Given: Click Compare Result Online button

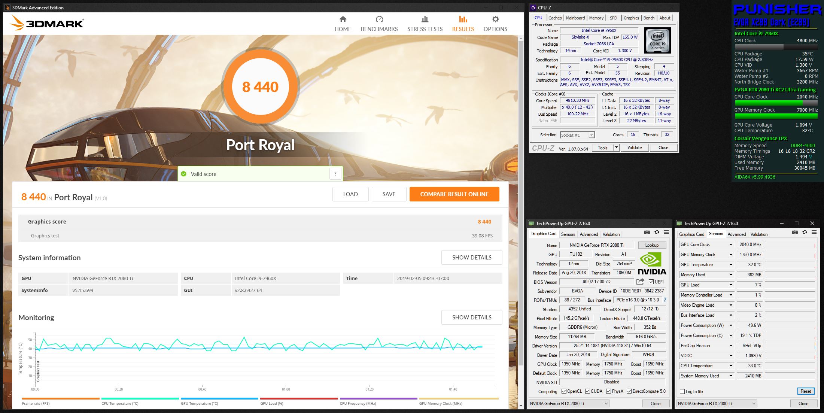Looking at the screenshot, I should click(454, 194).
